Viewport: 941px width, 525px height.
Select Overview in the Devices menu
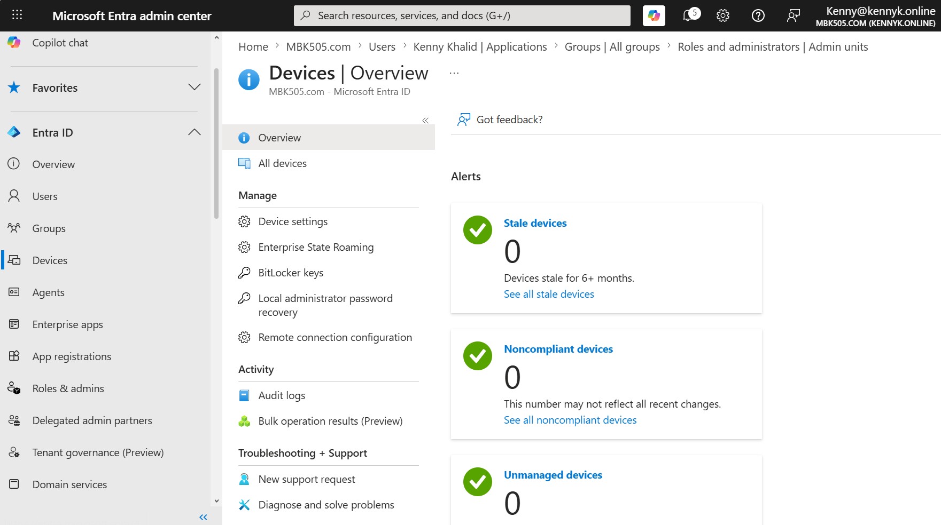(x=329, y=138)
